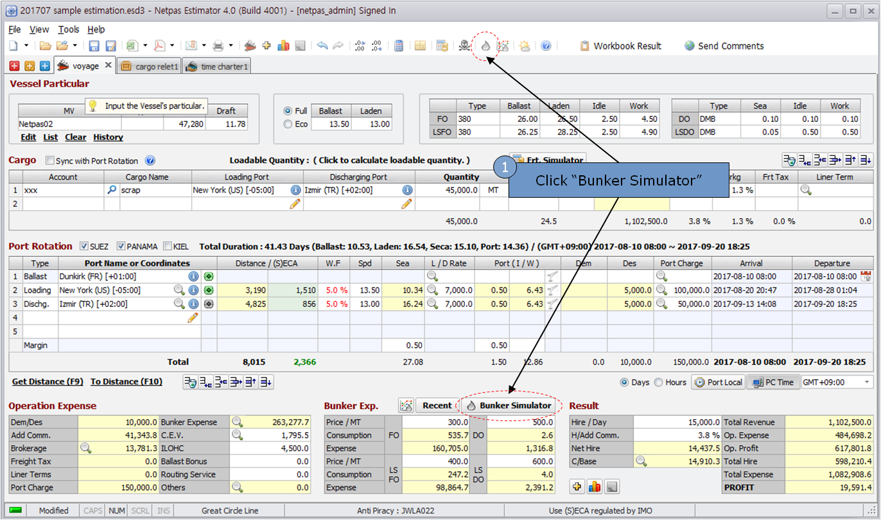The image size is (881, 520).
Task: Click the open folder icon
Action: (x=45, y=46)
